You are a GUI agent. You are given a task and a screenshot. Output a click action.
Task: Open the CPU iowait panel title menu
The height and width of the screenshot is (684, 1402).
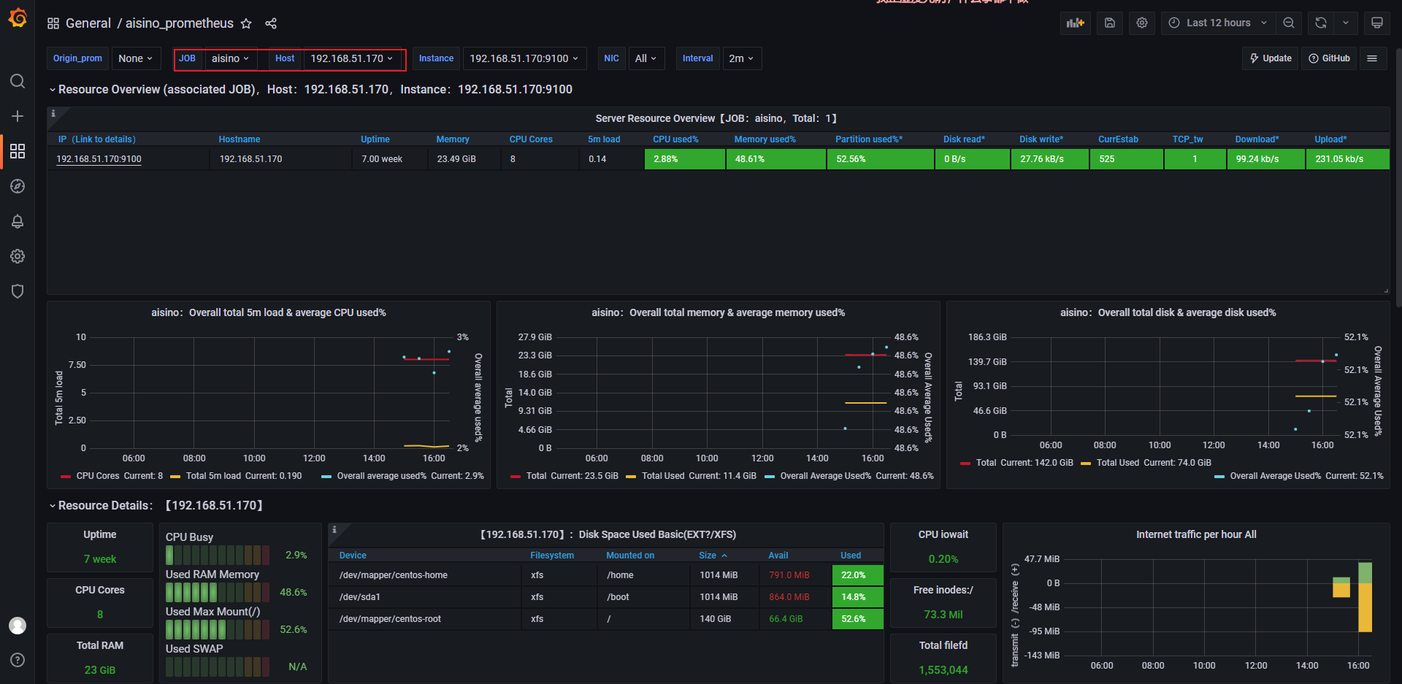click(943, 534)
